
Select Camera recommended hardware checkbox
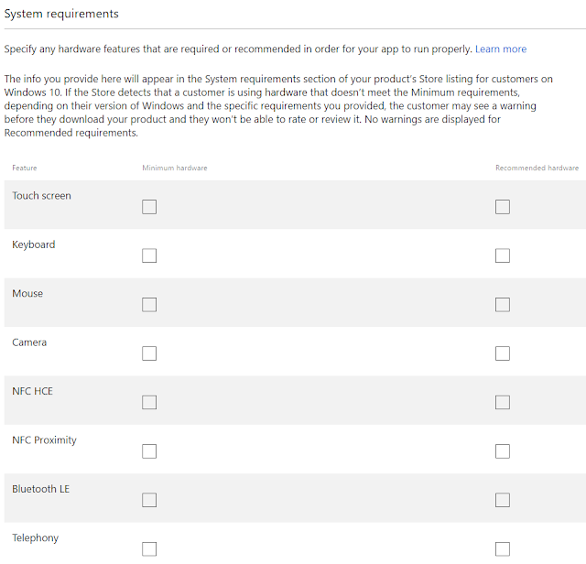tap(503, 353)
